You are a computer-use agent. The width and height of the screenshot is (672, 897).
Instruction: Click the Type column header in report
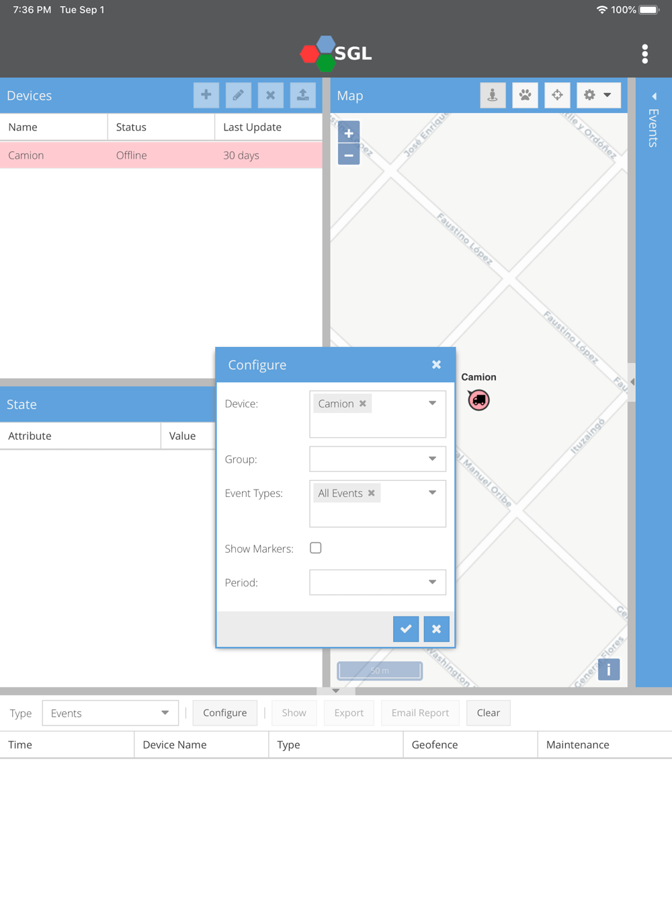[336, 745]
